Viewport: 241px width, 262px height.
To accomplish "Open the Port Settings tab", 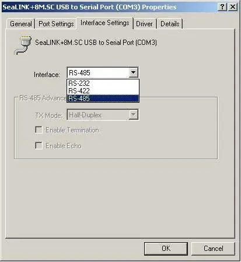I will point(56,24).
